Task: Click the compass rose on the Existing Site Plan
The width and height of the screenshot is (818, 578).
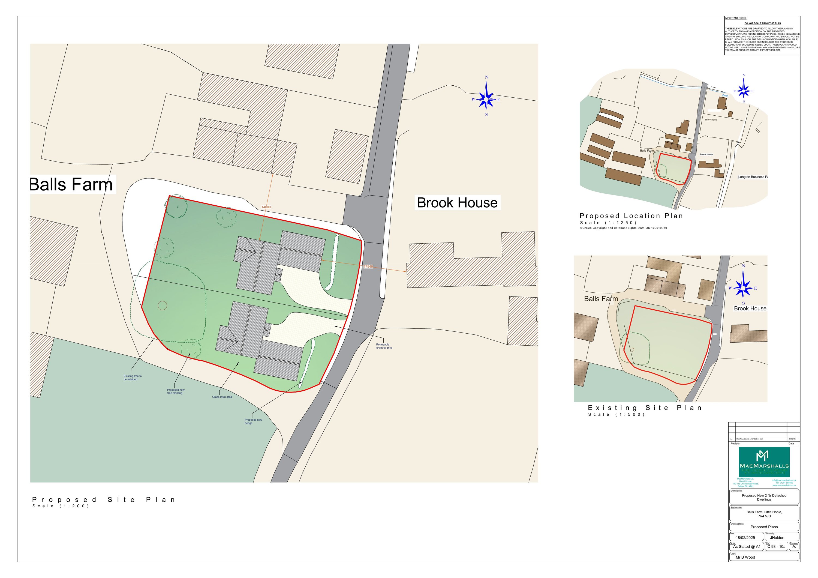Action: pos(743,287)
